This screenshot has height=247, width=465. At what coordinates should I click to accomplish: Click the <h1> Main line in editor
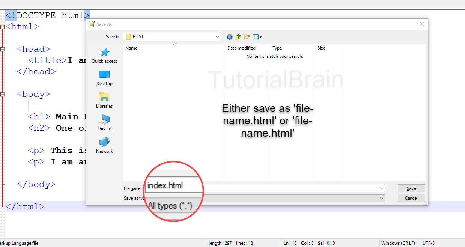[56, 117]
